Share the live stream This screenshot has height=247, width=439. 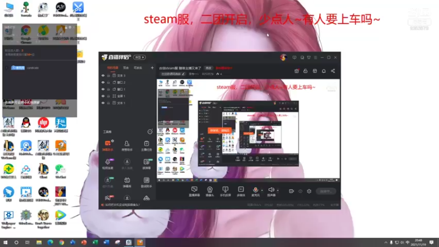click(333, 71)
